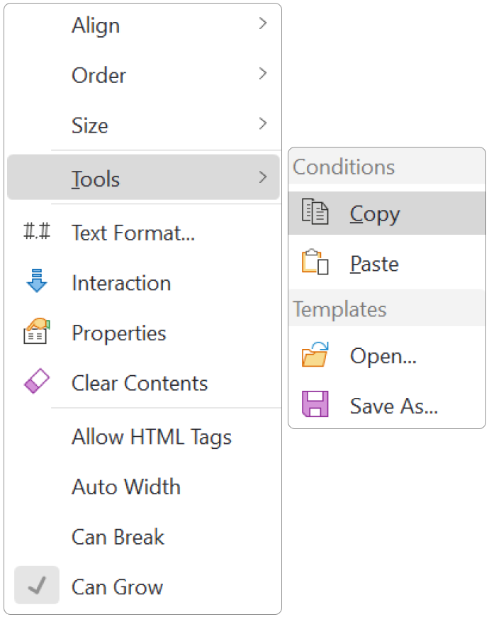The image size is (489, 617).
Task: Toggle the Auto Width option
Action: (125, 487)
